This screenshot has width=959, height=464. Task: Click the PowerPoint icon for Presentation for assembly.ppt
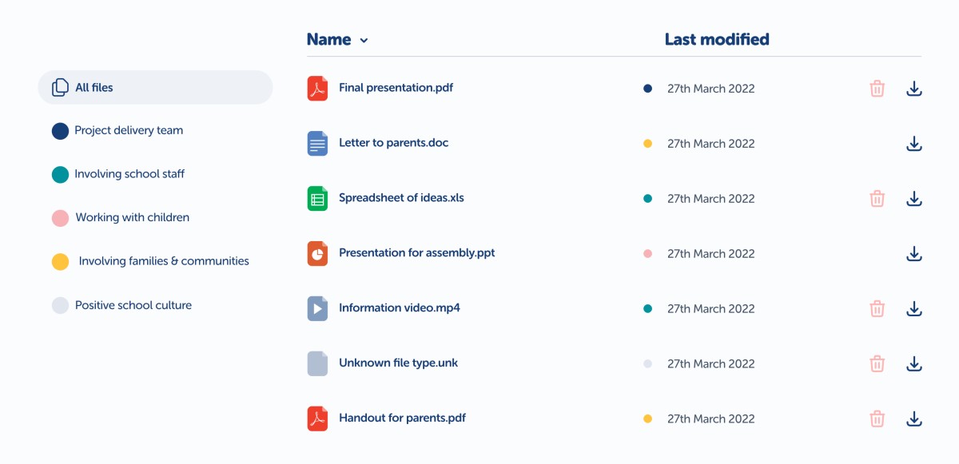tap(316, 253)
